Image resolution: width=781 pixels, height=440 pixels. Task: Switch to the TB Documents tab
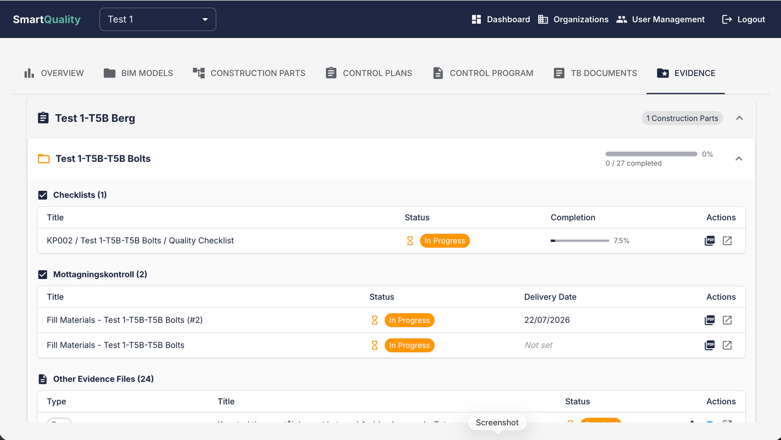(596, 73)
